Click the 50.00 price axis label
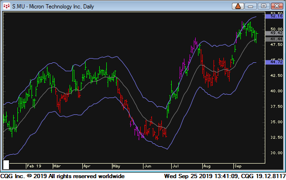This screenshot has height=180, width=286. pos(276,29)
